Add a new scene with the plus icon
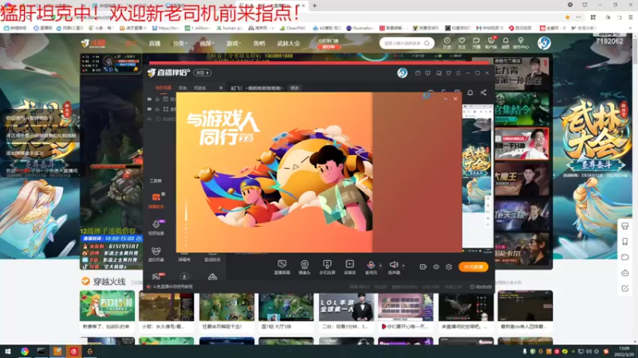This screenshot has width=638, height=358. (221, 88)
